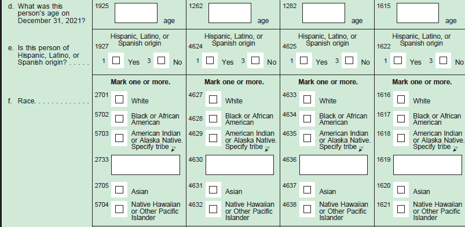Image resolution: width=465 pixels, height=227 pixels.
Task: Mark Asian checkbox for field 2705
Action: tap(119, 189)
